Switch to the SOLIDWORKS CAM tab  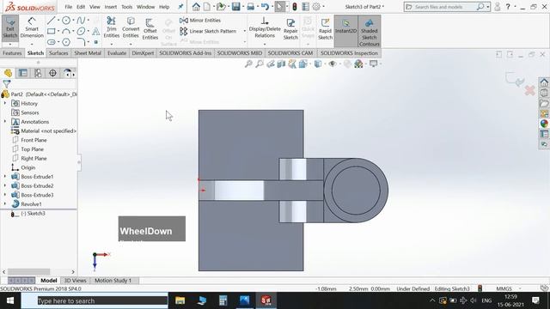pyautogui.click(x=290, y=53)
